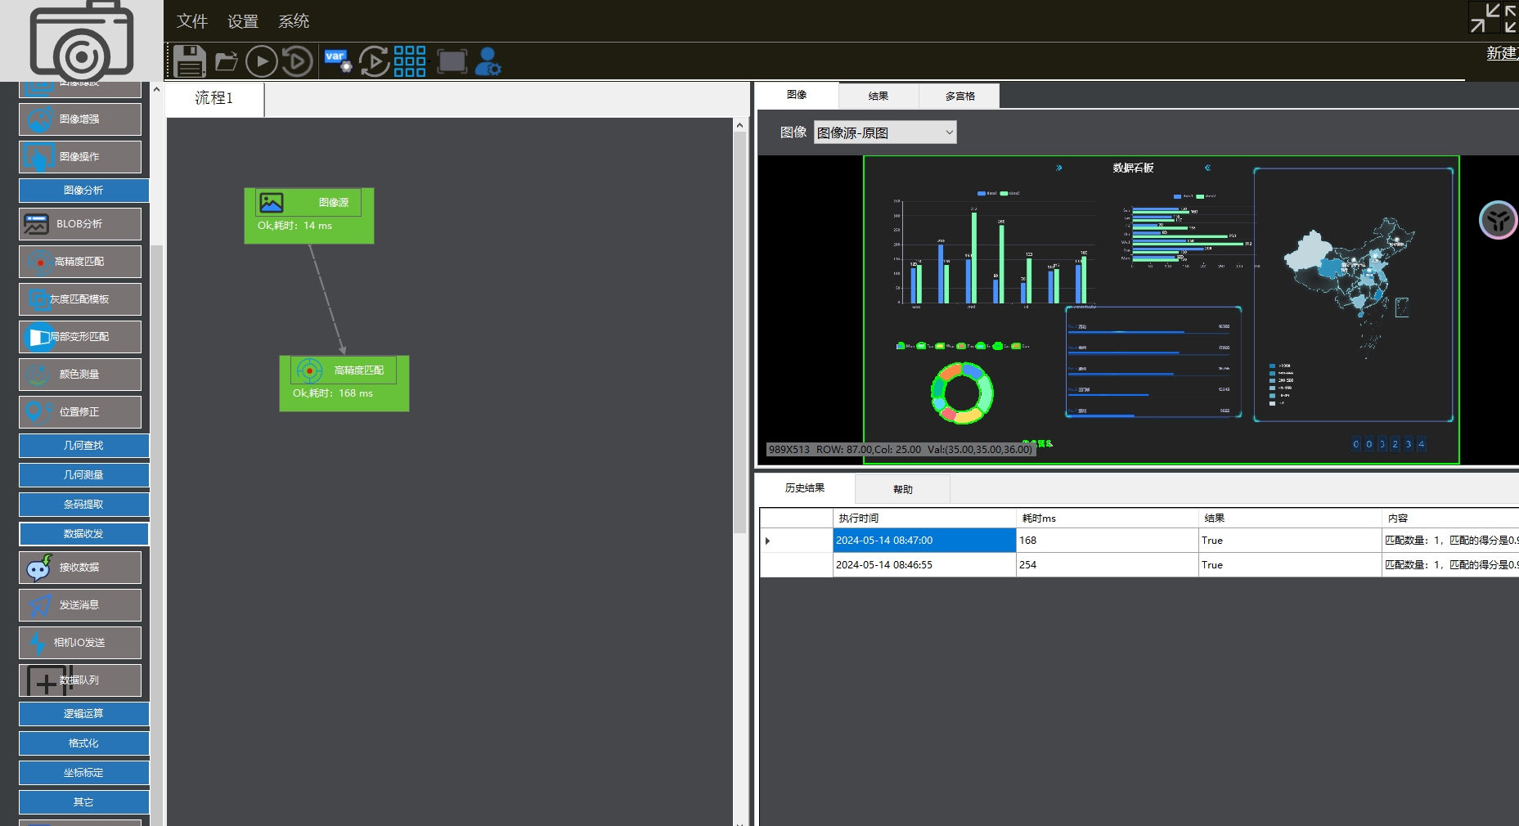The height and width of the screenshot is (826, 1519).
Task: Run the flow once with the play icon
Action: (x=261, y=61)
